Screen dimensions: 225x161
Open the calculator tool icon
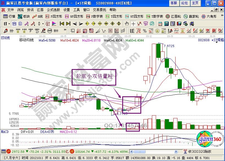tap(167, 23)
